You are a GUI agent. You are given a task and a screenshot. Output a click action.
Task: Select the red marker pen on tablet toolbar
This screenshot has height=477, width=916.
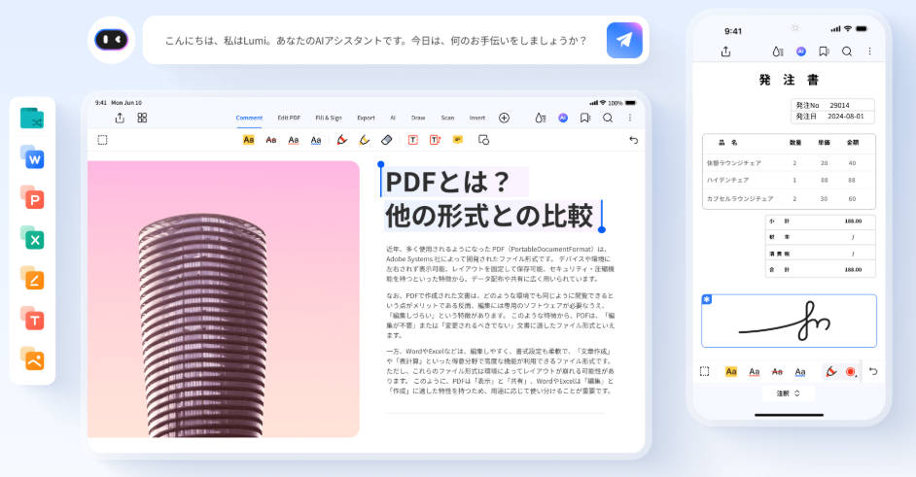click(x=342, y=140)
